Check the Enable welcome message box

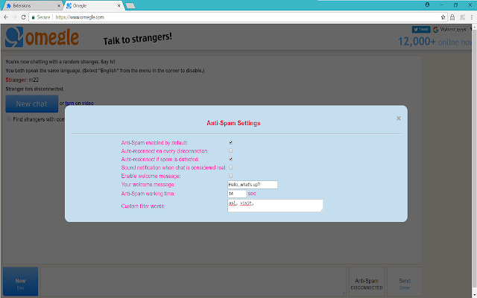[230, 176]
